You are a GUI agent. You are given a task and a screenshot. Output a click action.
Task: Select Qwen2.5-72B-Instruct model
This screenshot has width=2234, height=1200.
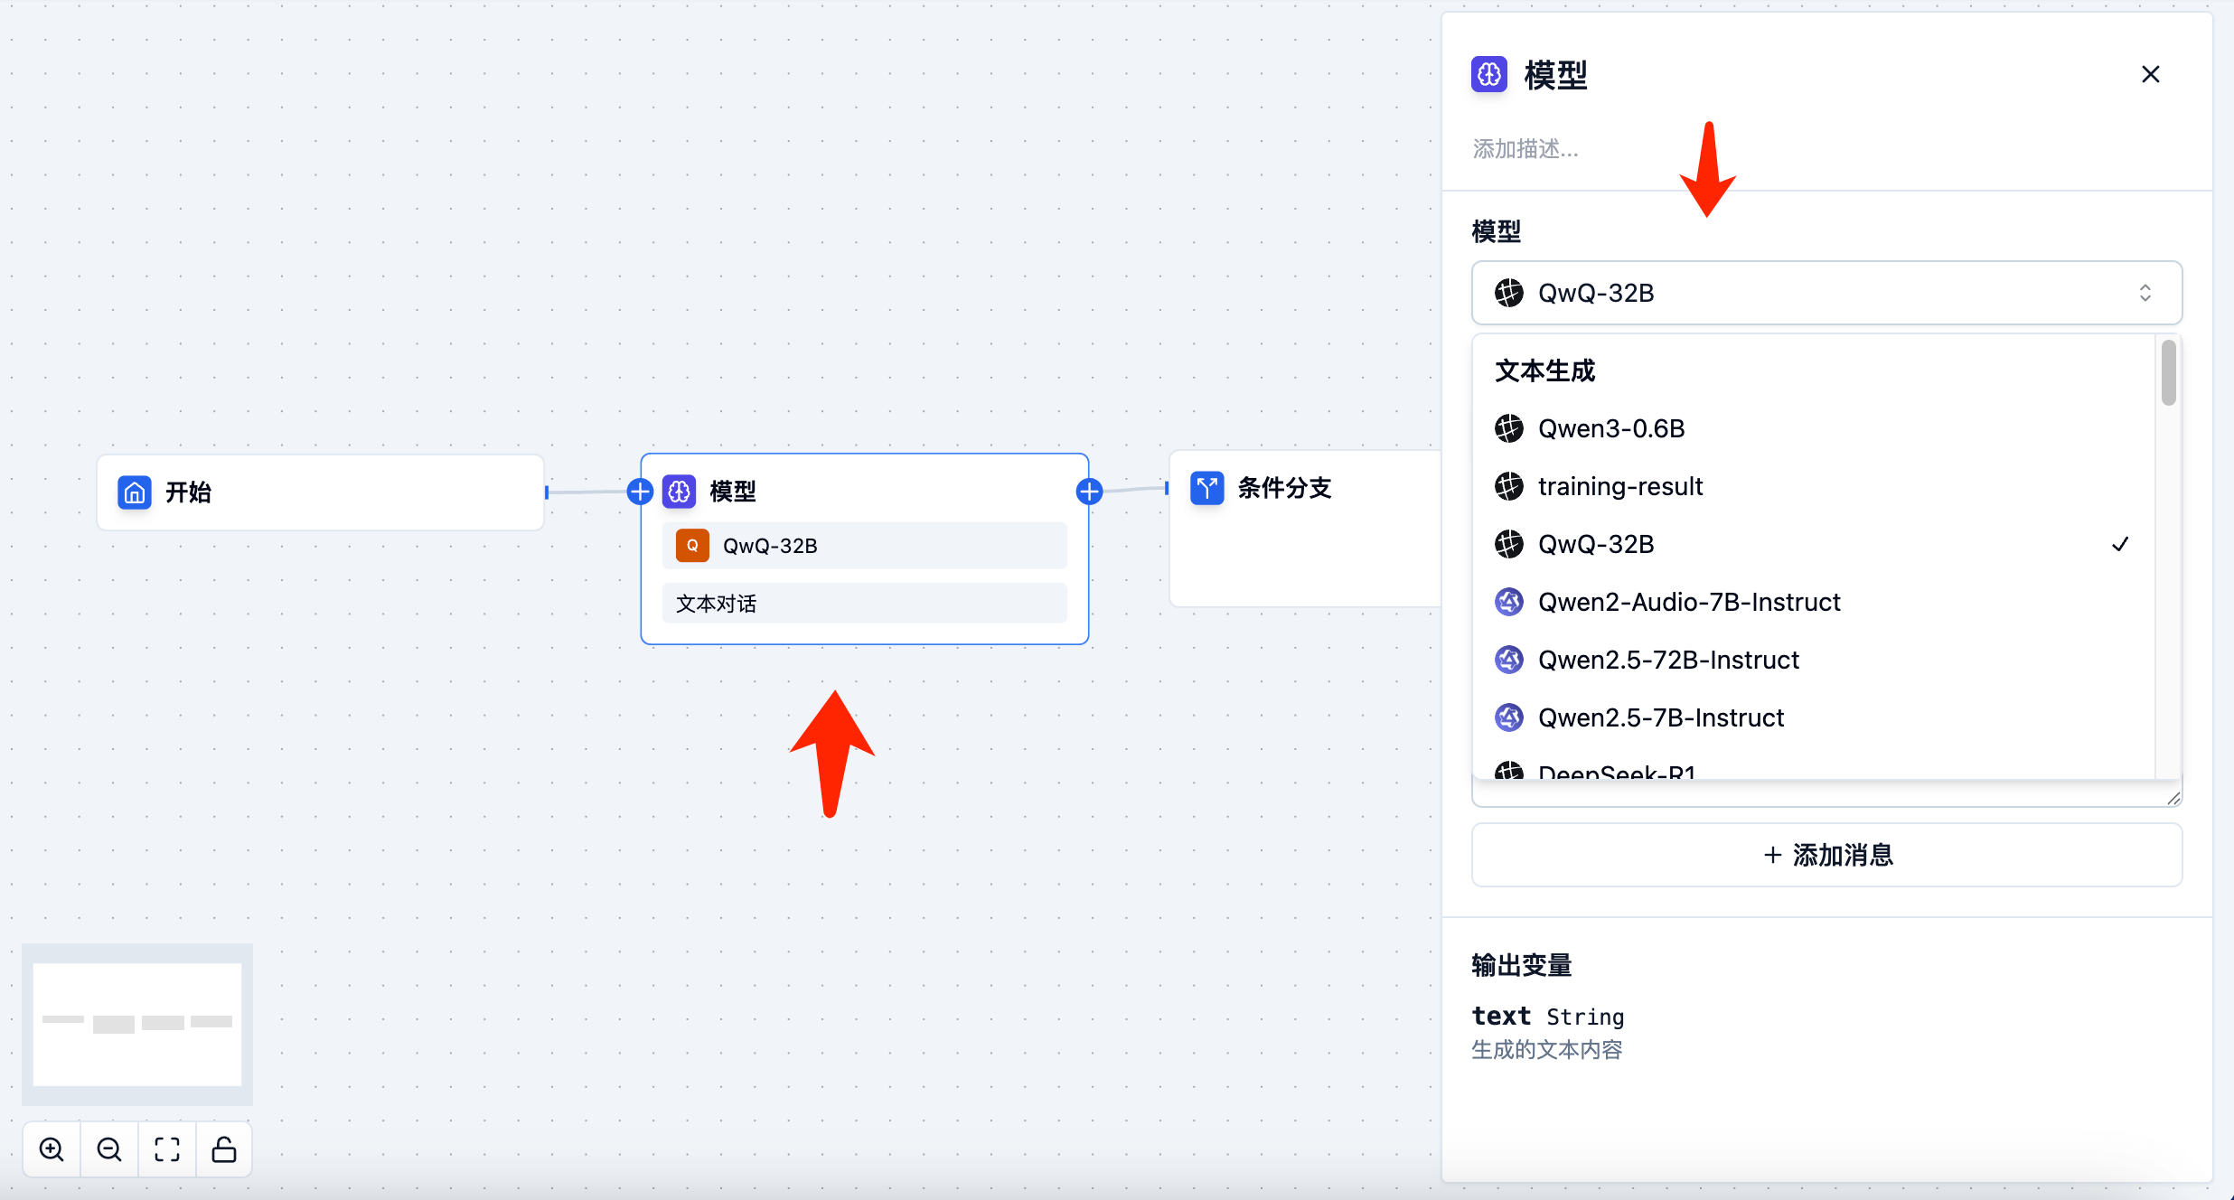click(x=1668, y=660)
